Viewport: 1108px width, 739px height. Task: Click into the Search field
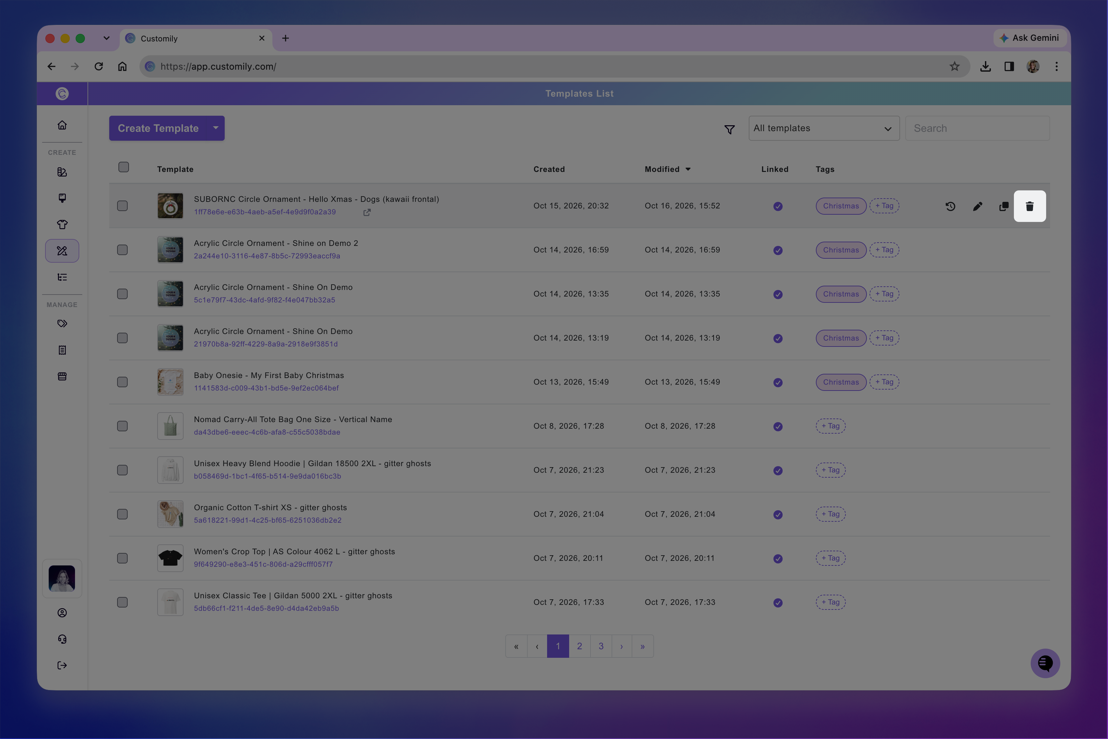(x=977, y=128)
